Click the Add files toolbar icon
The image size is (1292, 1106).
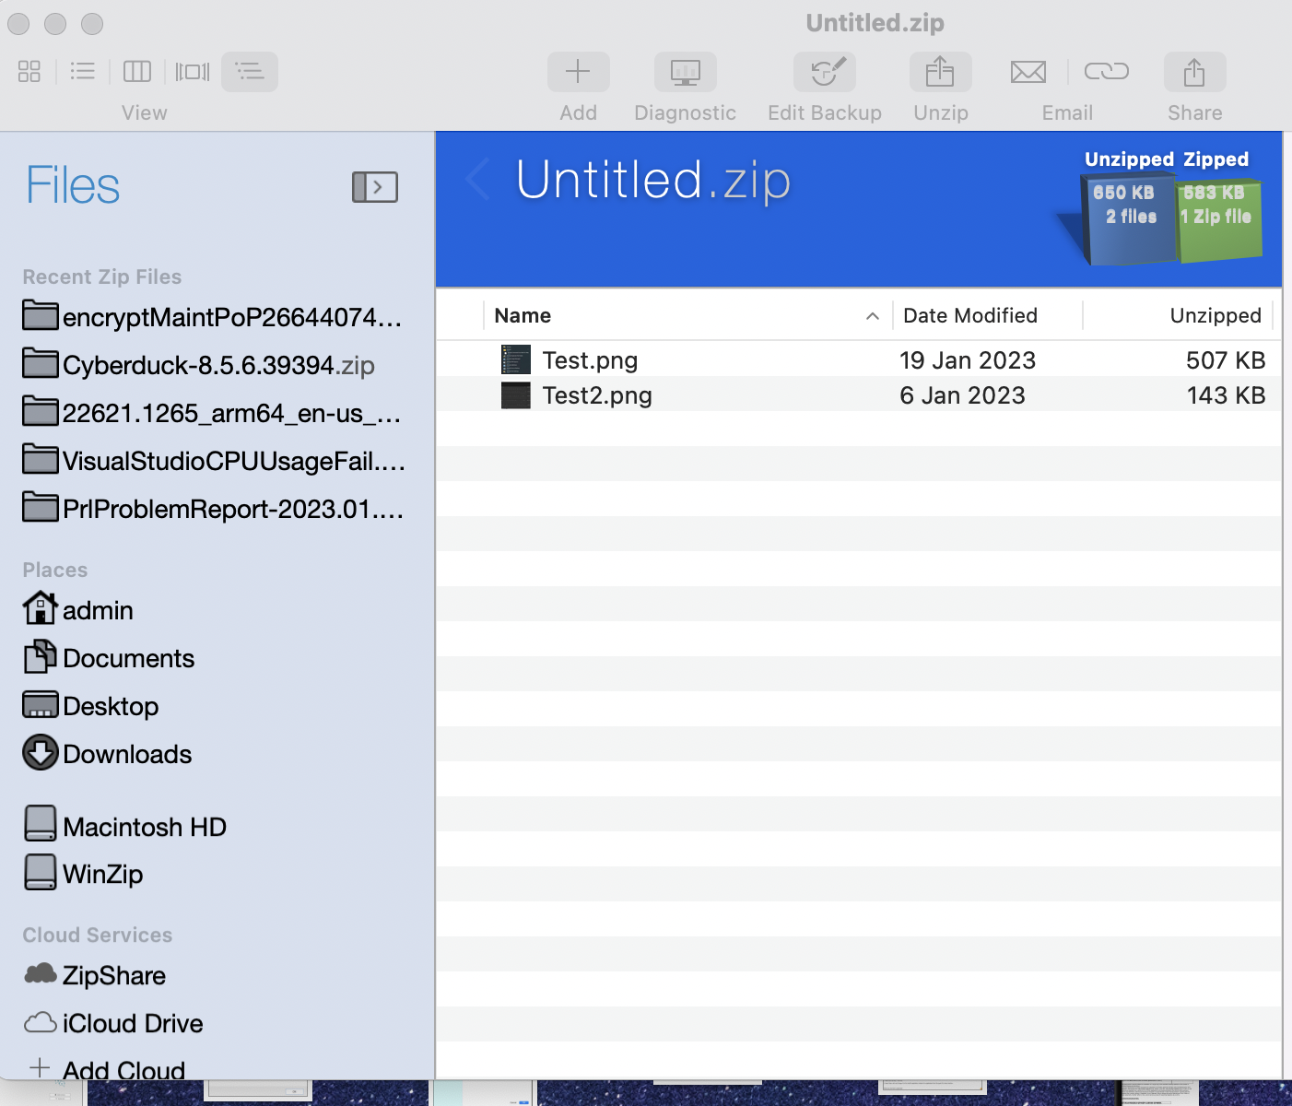[578, 72]
